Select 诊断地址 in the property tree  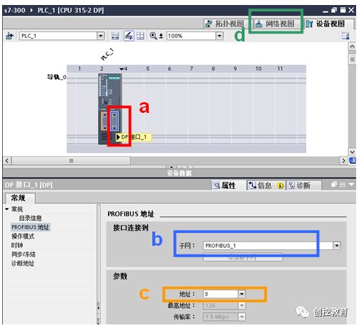coord(23,263)
